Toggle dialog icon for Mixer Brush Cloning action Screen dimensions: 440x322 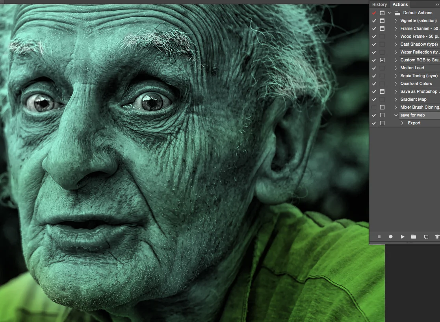click(382, 107)
